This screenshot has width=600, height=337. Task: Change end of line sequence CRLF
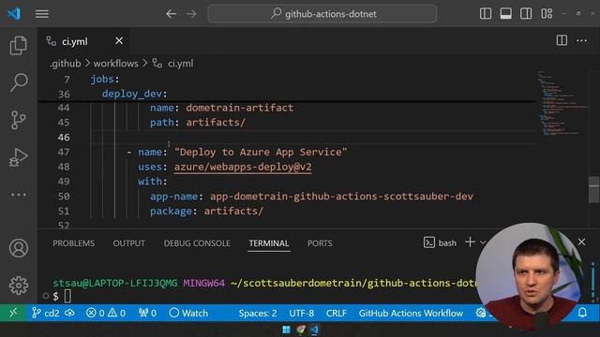coord(337,314)
